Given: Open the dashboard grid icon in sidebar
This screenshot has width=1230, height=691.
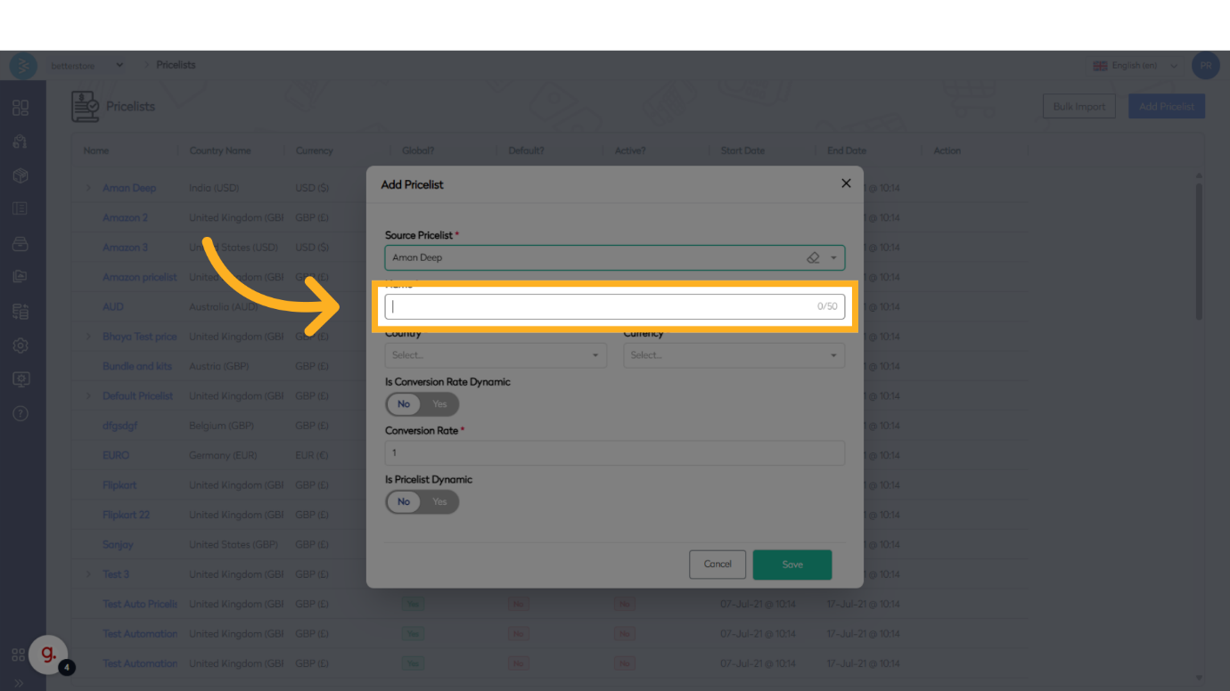Looking at the screenshot, I should [x=20, y=108].
